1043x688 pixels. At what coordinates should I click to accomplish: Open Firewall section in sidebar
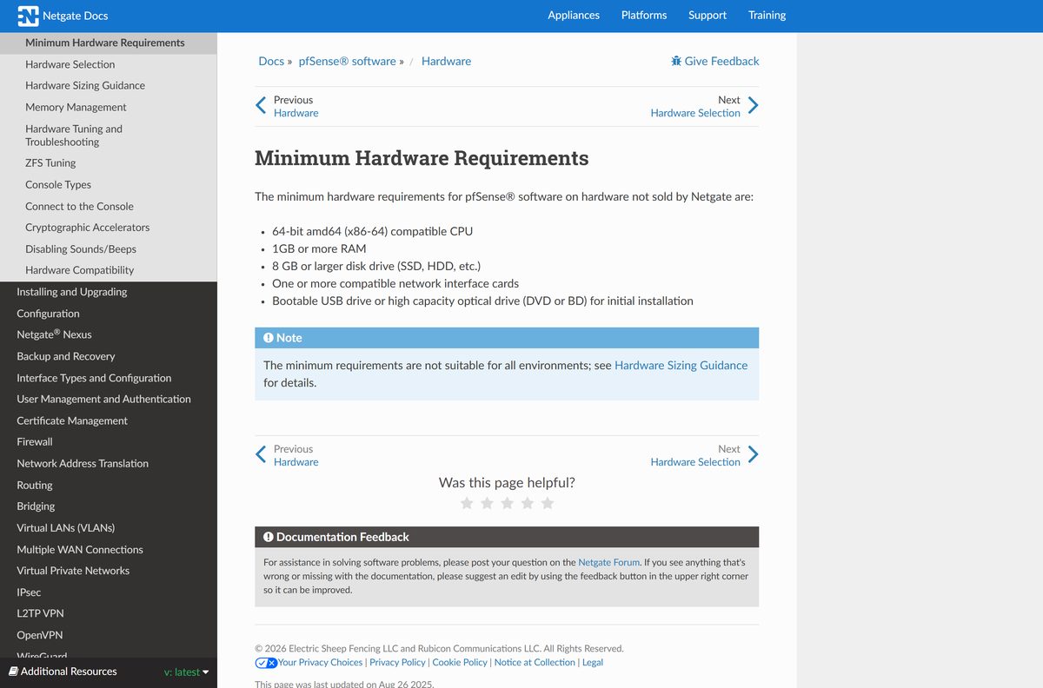click(x=109, y=442)
